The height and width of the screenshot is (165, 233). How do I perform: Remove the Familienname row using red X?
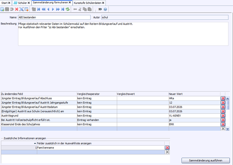[x=167, y=148]
